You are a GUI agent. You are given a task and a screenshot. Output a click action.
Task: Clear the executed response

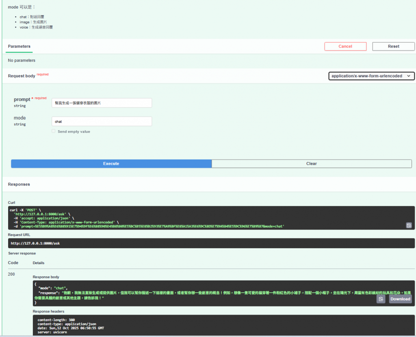[312, 164]
